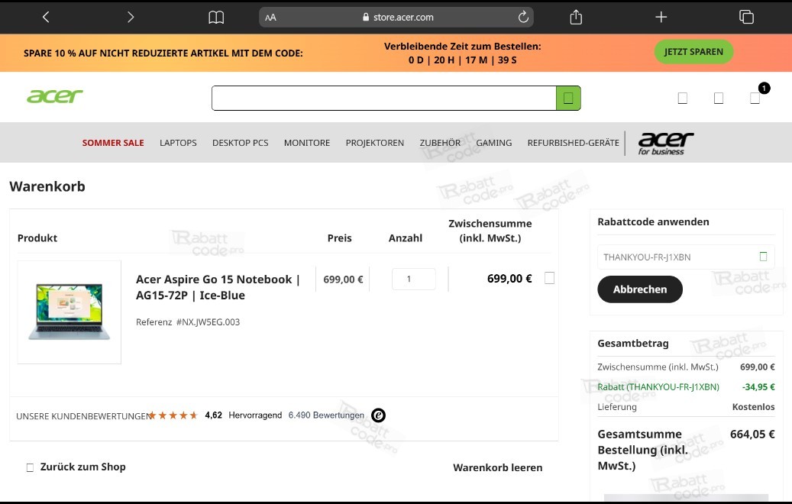Click the SPARE 10 % banner text
Screen dimensions: 792x504
163,53
